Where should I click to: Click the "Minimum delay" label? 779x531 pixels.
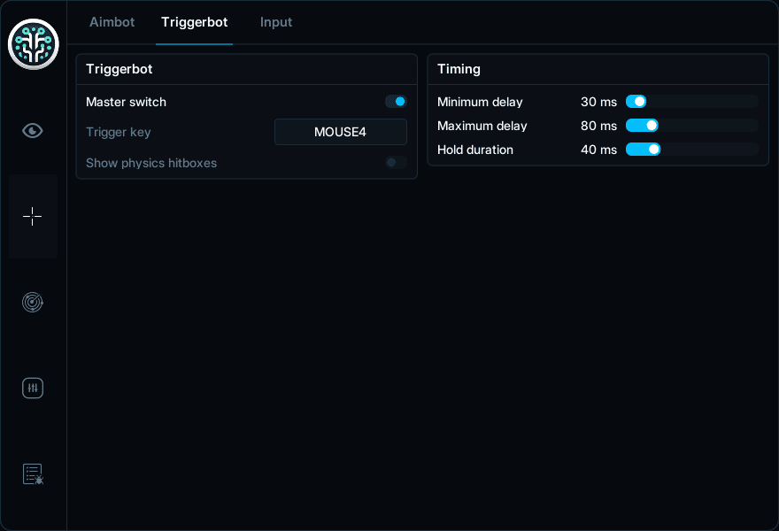[x=480, y=102]
